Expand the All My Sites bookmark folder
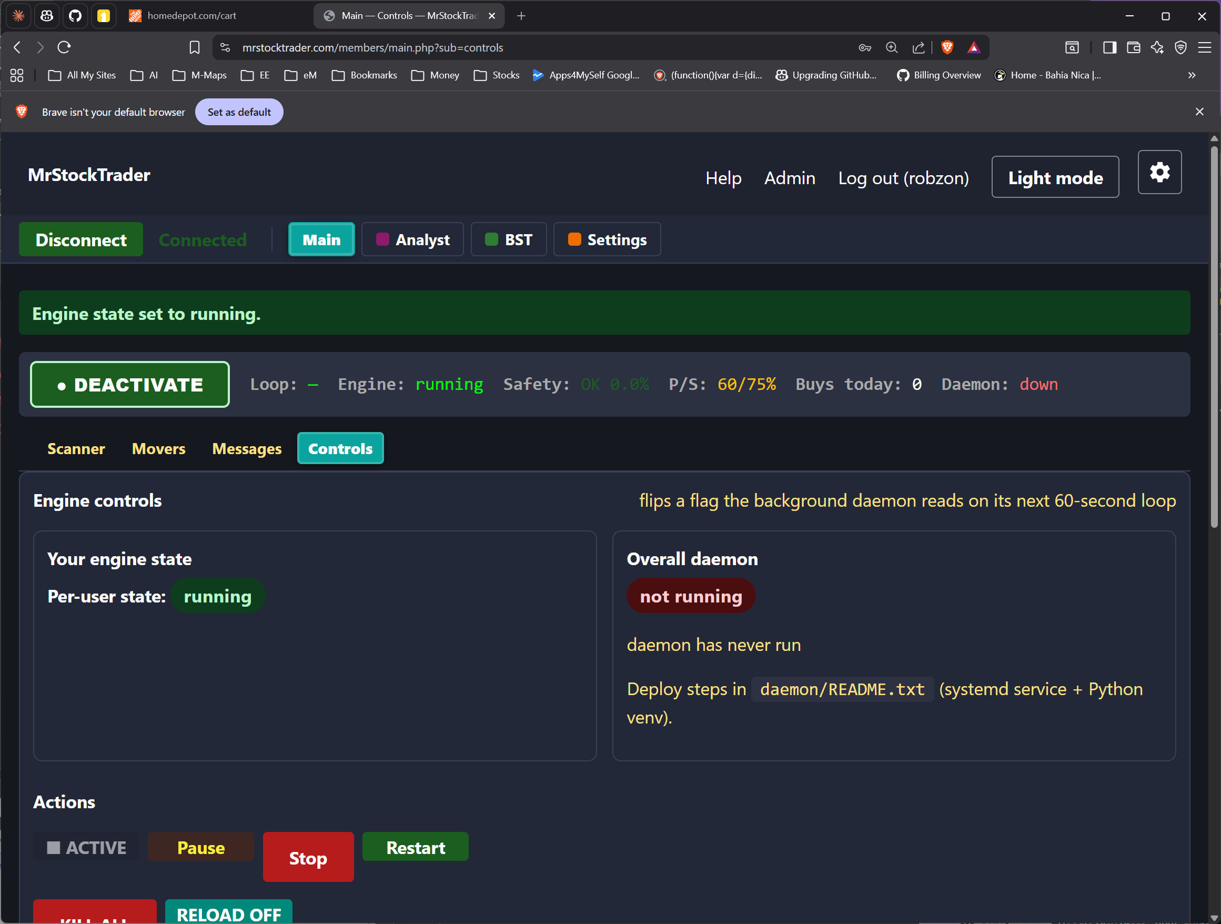The height and width of the screenshot is (924, 1221). (x=82, y=75)
